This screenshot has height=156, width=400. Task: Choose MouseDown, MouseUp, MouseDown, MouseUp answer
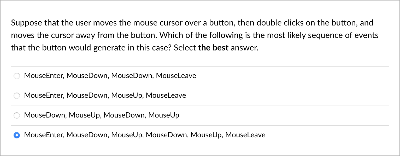(x=17, y=115)
